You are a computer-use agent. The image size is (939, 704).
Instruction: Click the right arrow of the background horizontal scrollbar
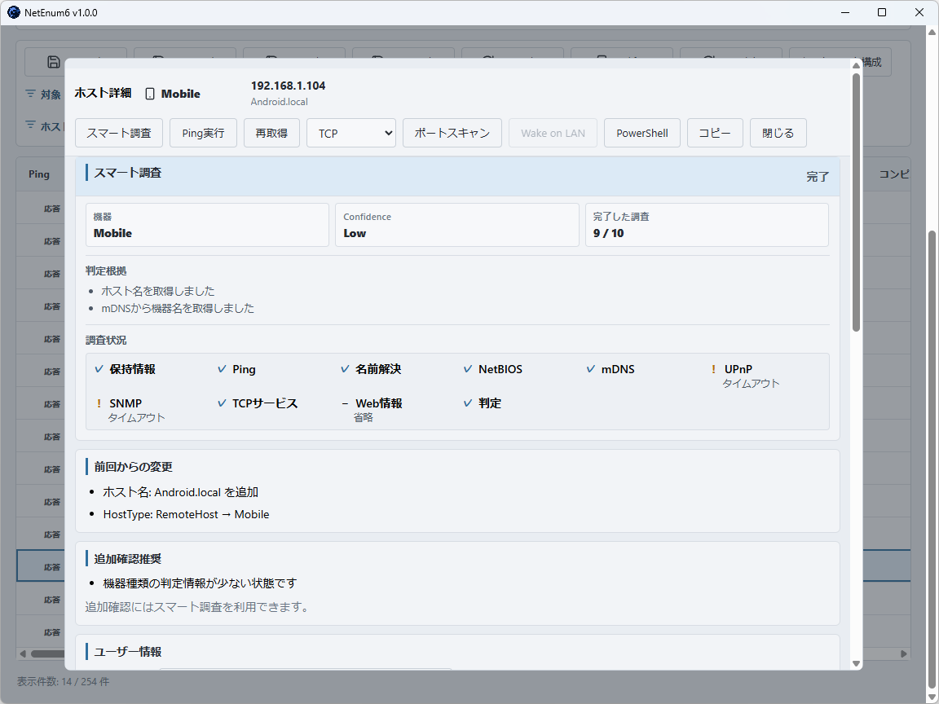[x=904, y=653]
